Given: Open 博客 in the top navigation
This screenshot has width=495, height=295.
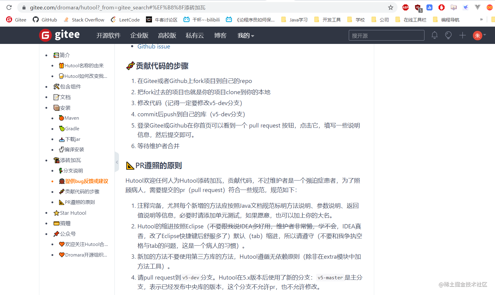Looking at the screenshot, I should coord(220,35).
